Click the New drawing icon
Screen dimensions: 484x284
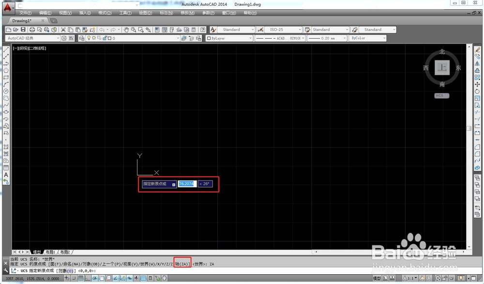(x=9, y=30)
